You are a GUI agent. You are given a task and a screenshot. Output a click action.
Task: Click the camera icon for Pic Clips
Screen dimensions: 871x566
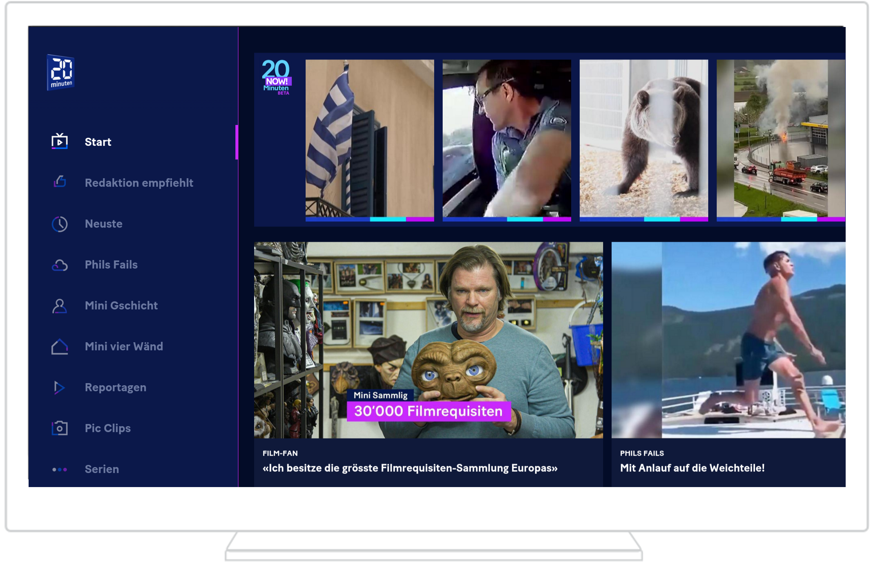pos(60,428)
